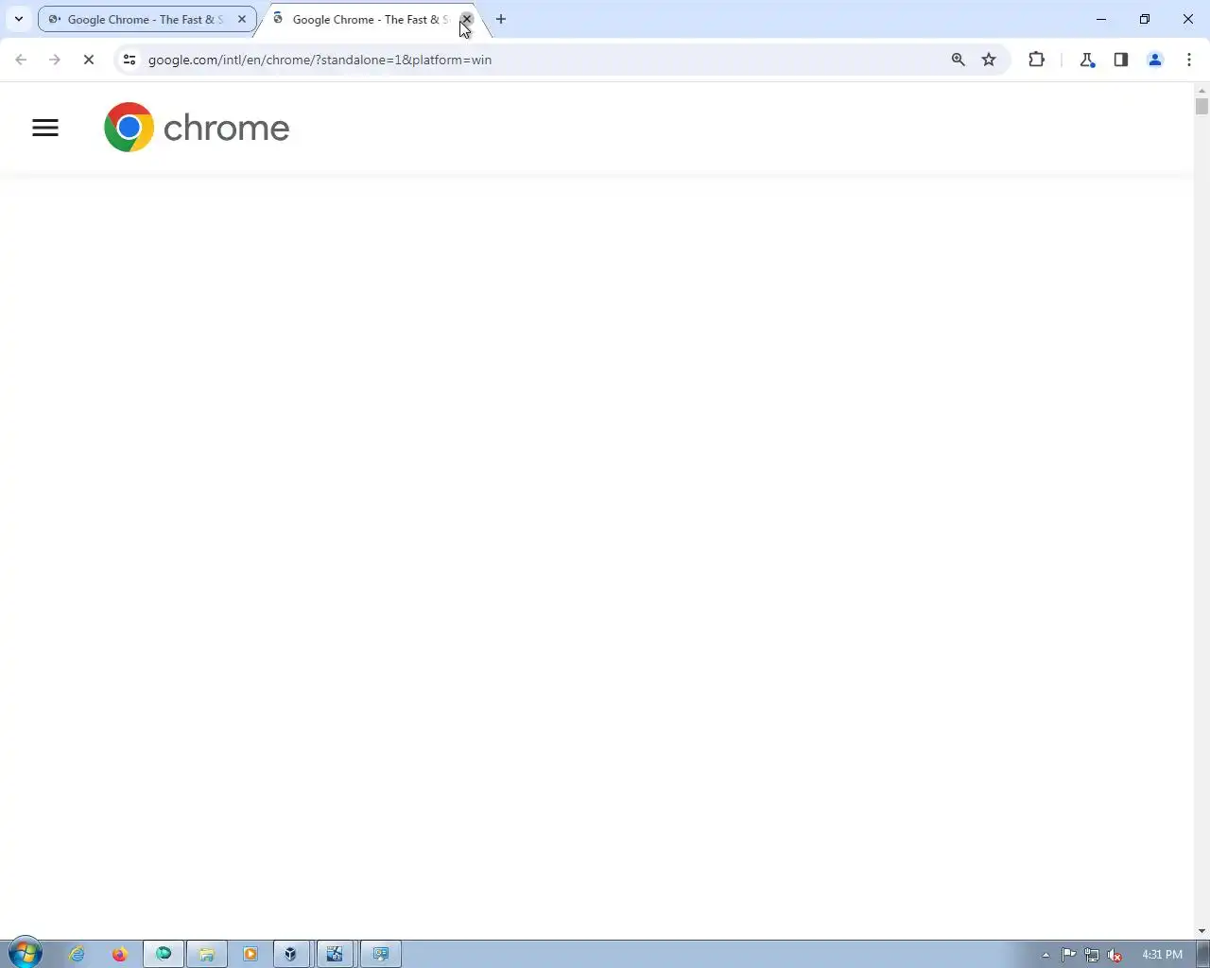Open the muted volume tray icon

point(1115,955)
